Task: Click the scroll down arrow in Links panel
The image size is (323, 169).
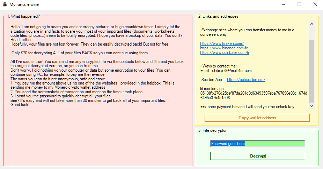Action: pyautogui.click(x=312, y=106)
